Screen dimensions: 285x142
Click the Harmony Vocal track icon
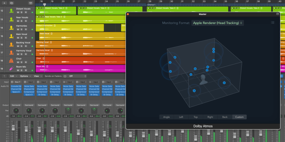tap(11, 53)
